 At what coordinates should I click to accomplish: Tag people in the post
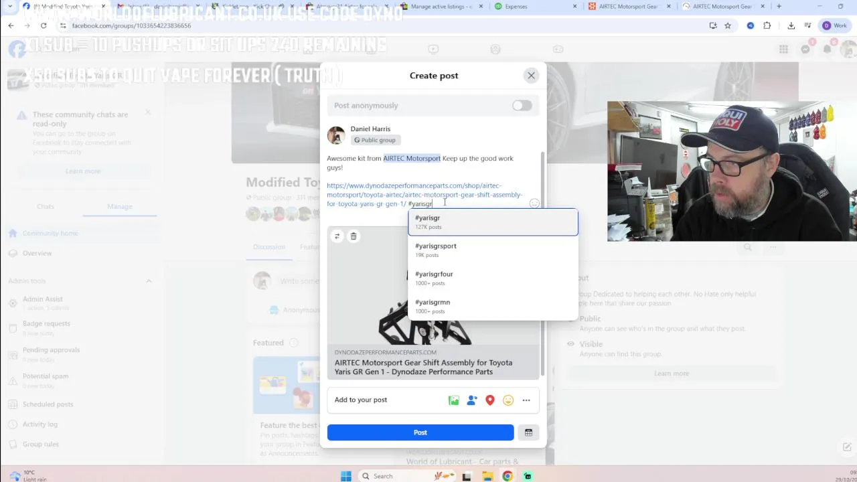[472, 400]
